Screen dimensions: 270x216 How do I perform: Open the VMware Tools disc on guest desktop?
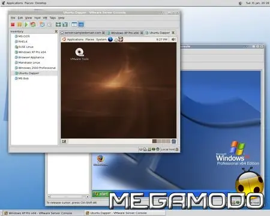(79, 54)
